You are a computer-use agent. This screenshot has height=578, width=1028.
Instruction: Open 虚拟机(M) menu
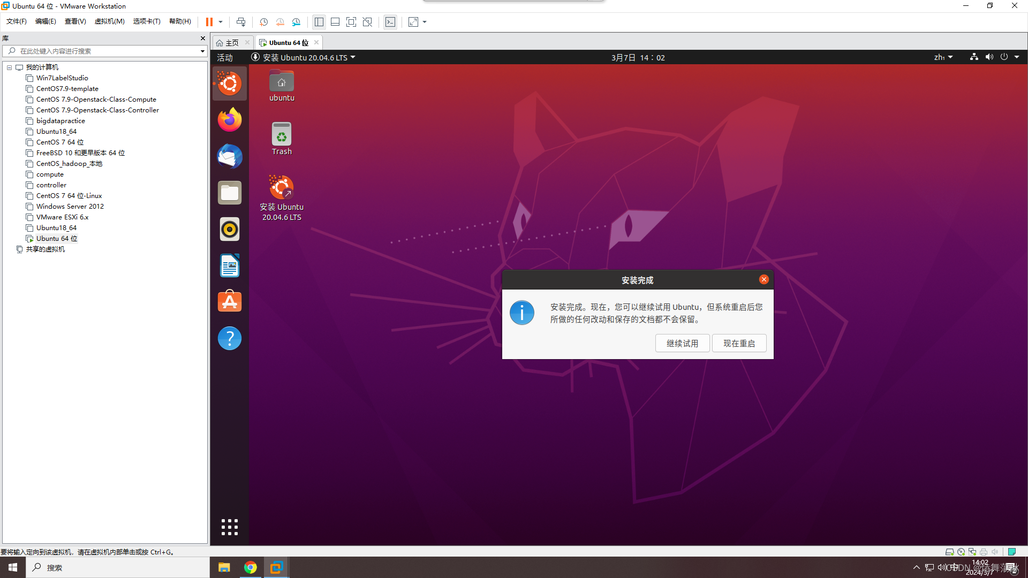pyautogui.click(x=109, y=21)
